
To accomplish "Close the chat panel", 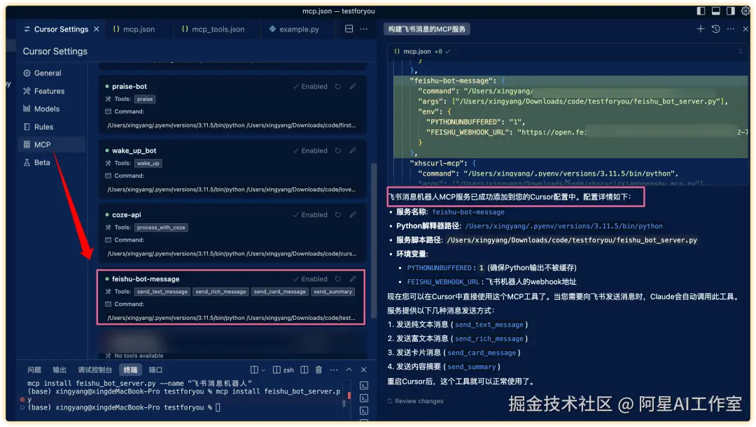I will [745, 29].
